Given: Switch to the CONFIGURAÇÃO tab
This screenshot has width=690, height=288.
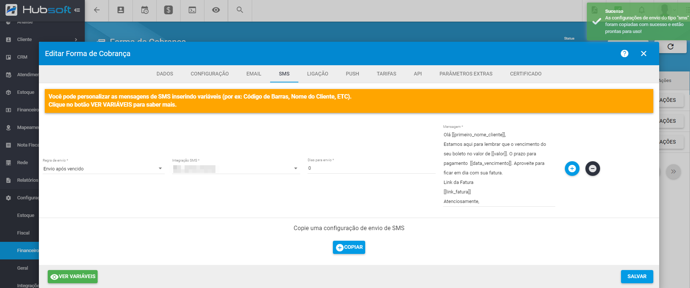Looking at the screenshot, I should tap(210, 74).
